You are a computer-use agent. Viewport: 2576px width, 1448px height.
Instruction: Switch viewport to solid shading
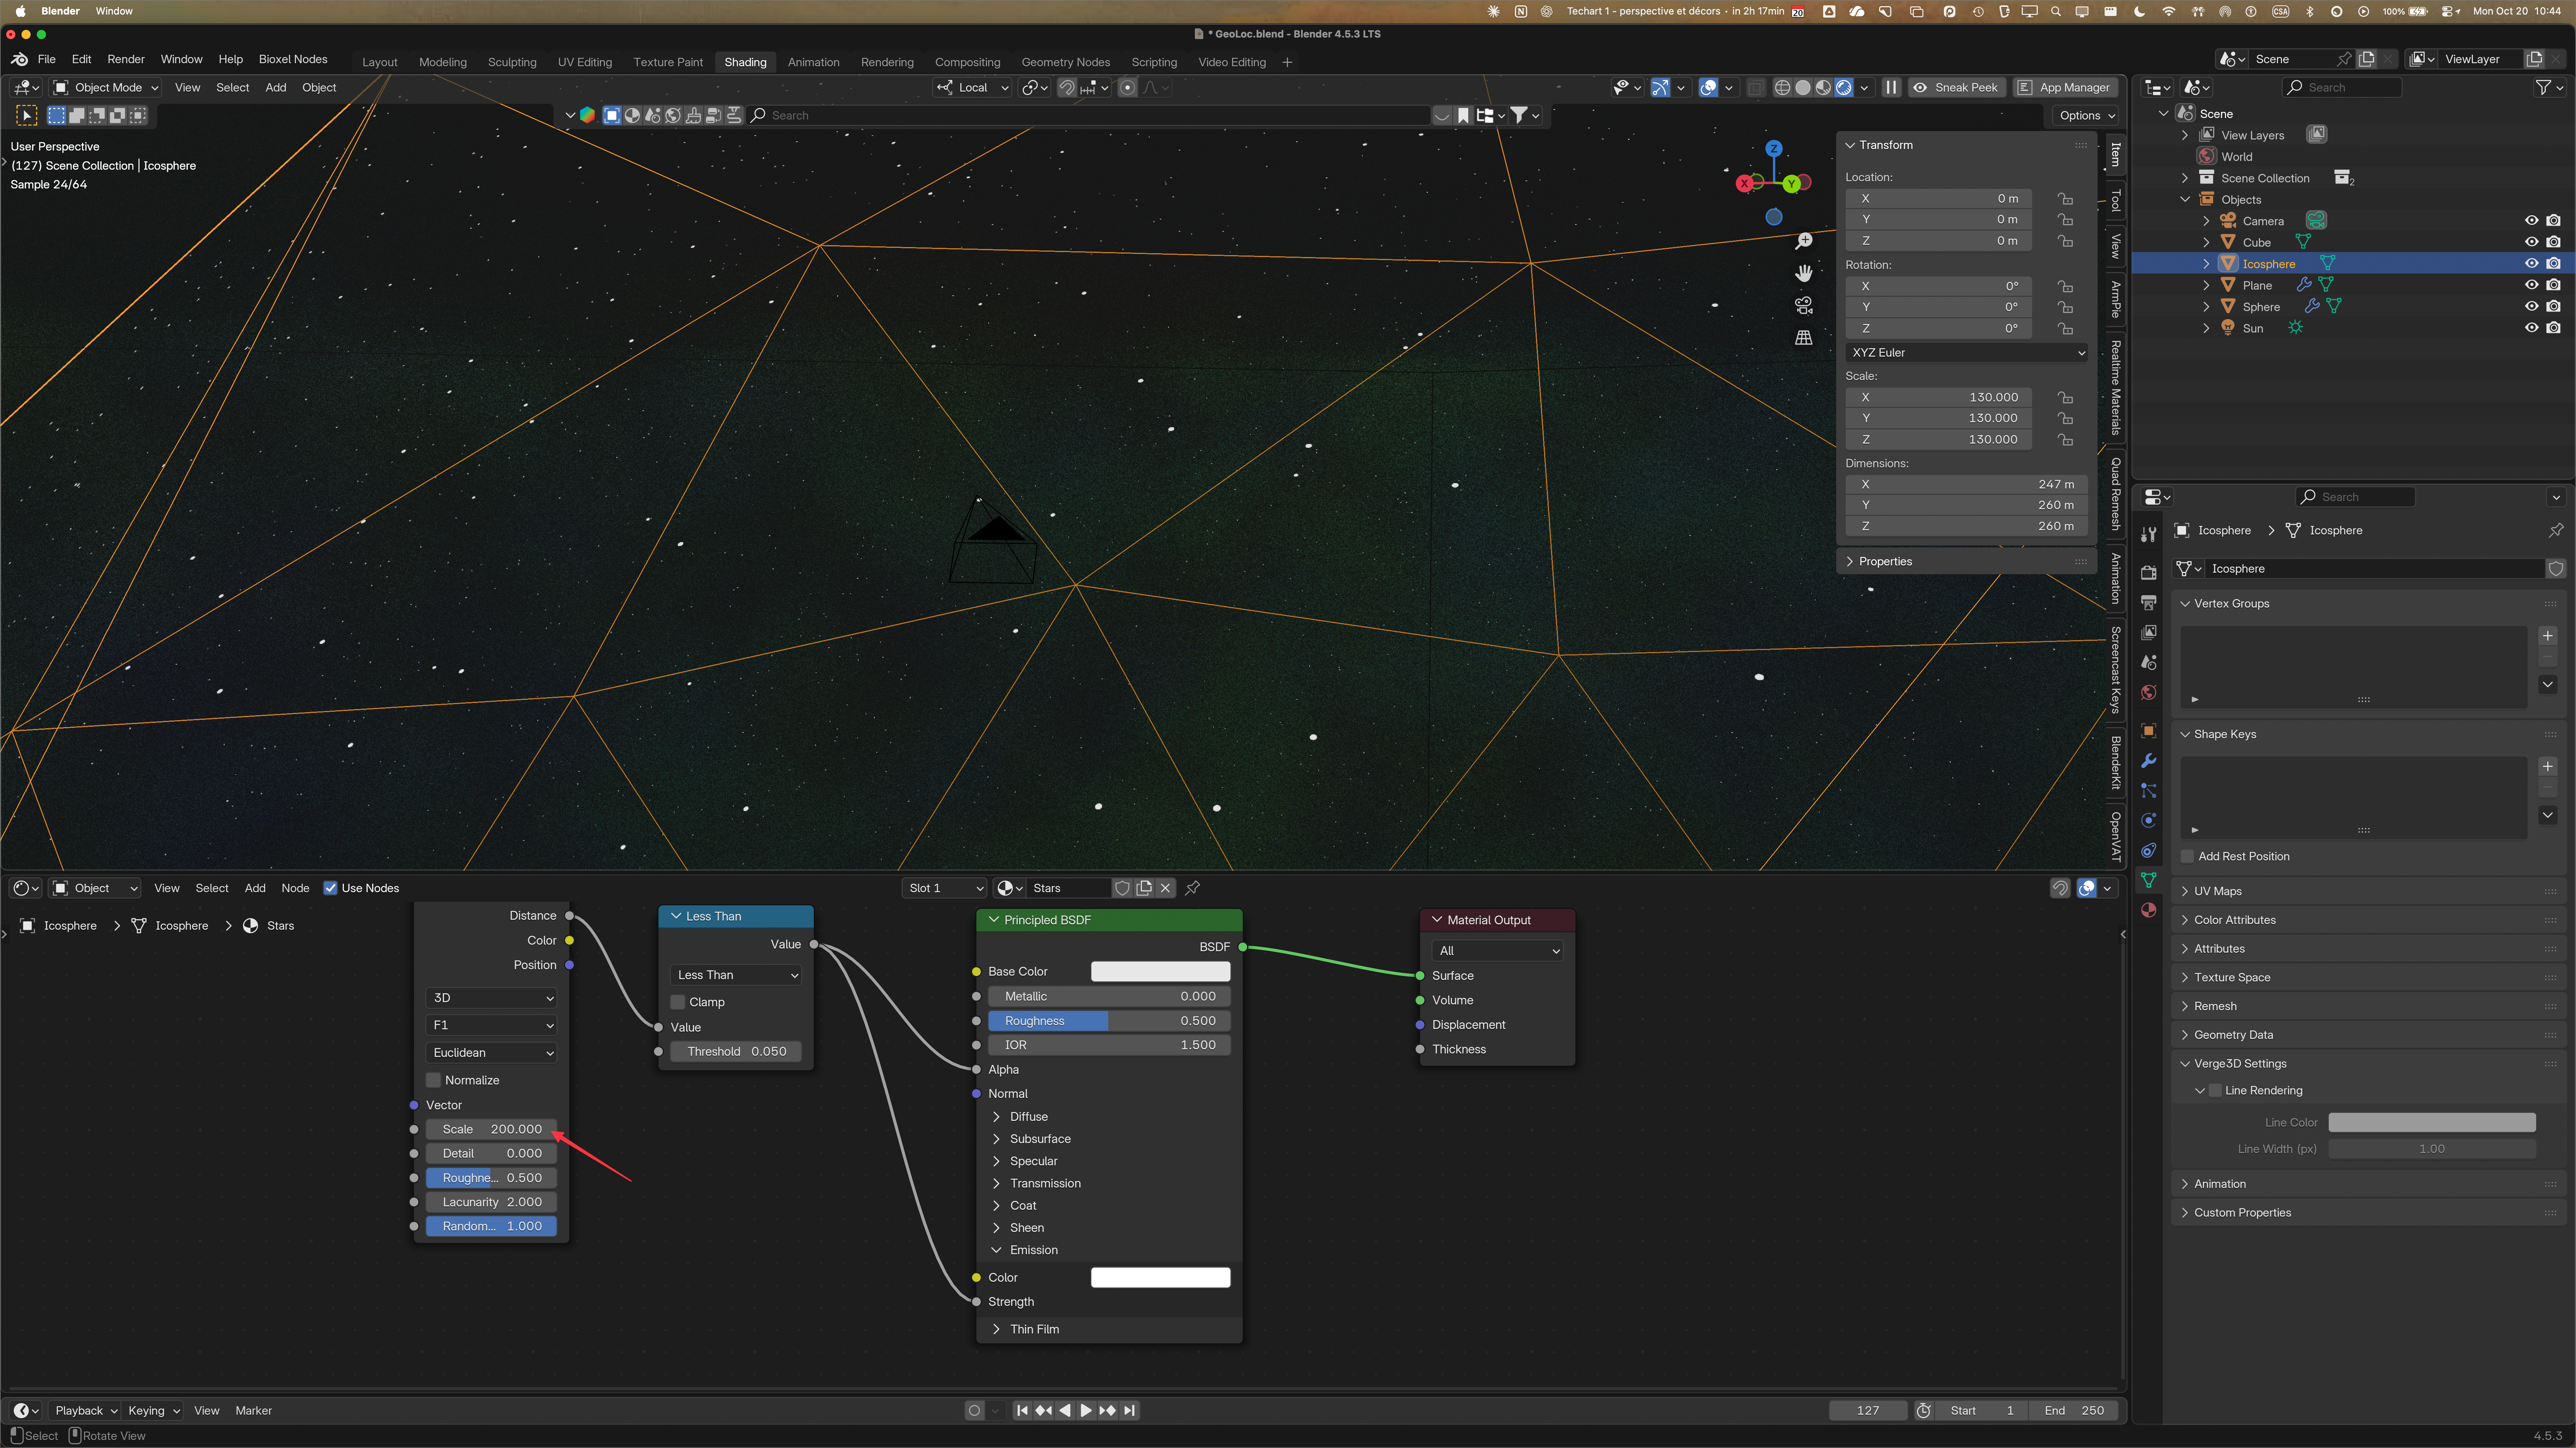[1803, 88]
